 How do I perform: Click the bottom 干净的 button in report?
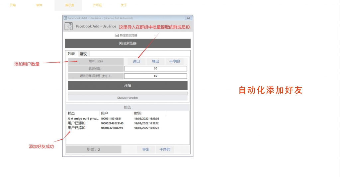(165, 149)
